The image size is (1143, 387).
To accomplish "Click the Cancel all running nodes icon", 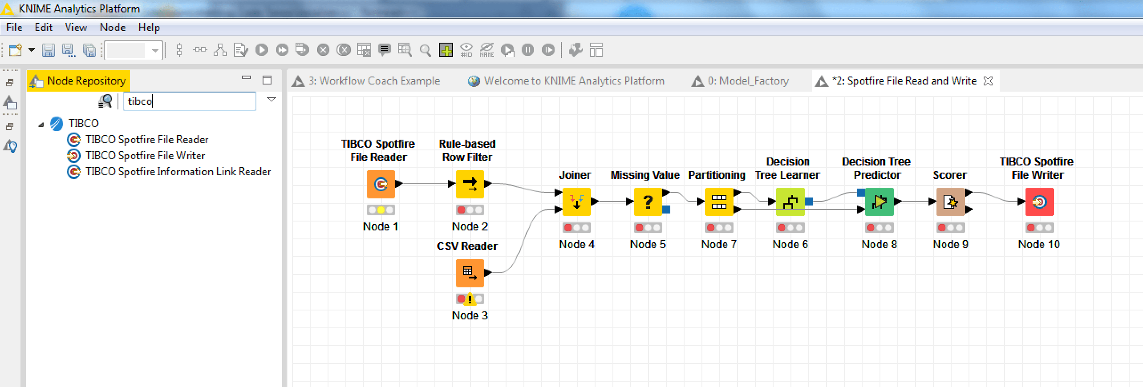I will pyautogui.click(x=343, y=50).
